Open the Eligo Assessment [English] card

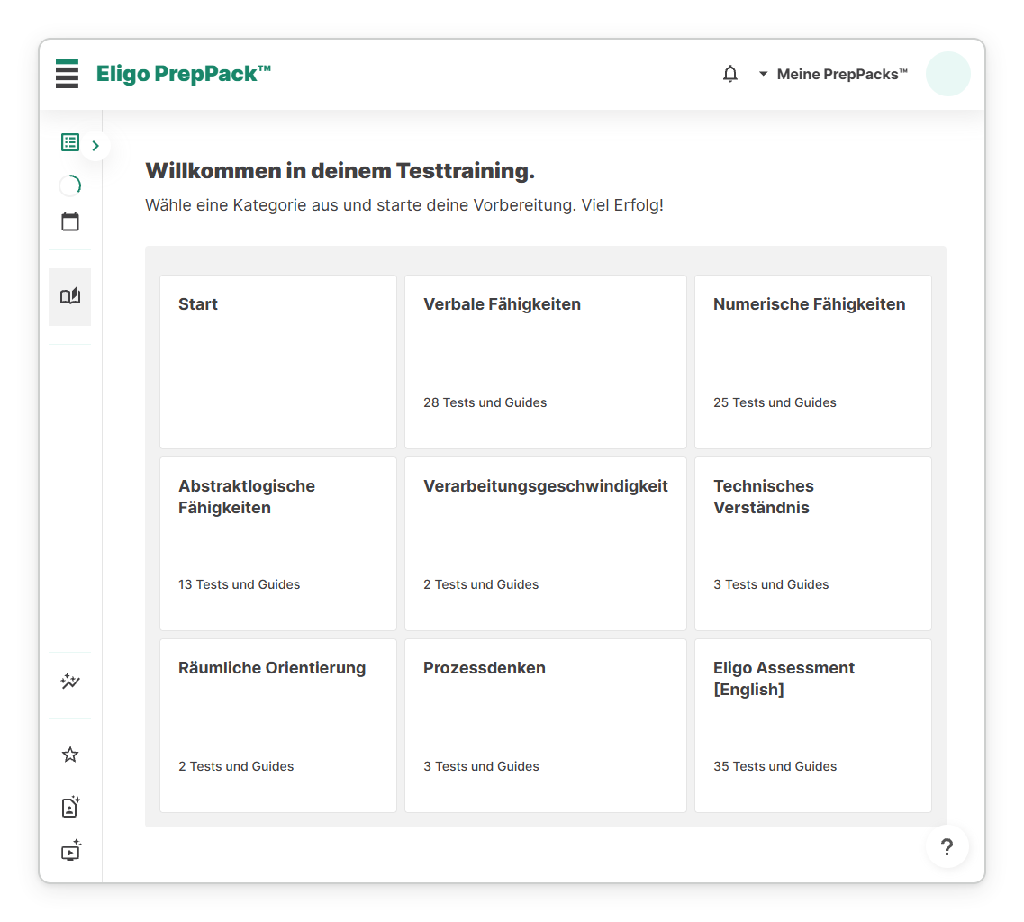coord(813,726)
